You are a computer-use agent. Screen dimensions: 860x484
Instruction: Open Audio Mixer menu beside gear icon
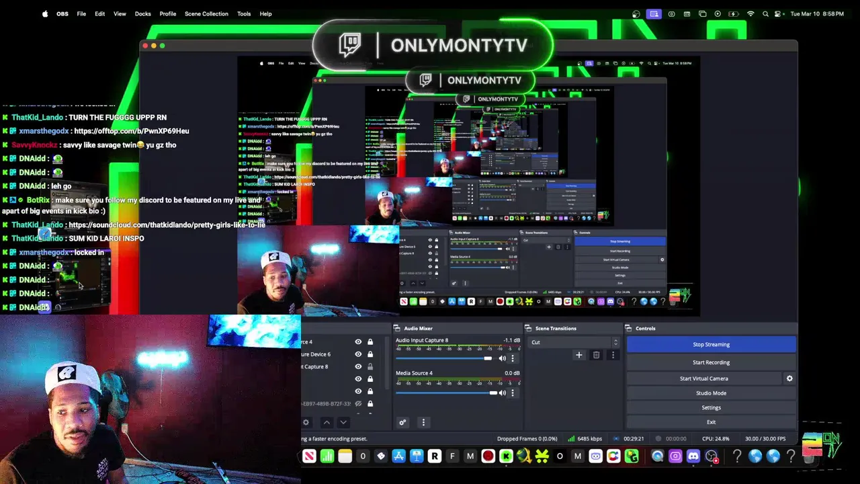pyautogui.click(x=423, y=422)
